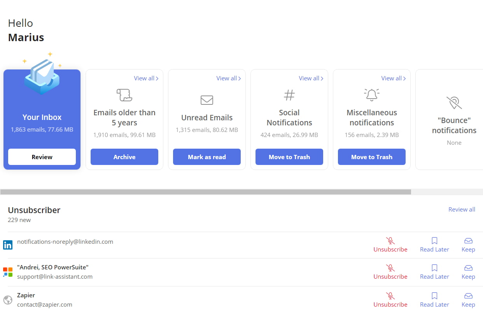This screenshot has width=483, height=314.
Task: Open View all for Miscellaneous notifications
Action: (x=393, y=78)
